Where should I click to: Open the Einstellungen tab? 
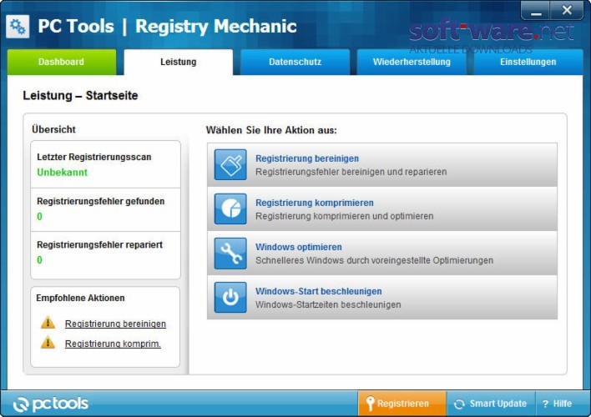(528, 62)
